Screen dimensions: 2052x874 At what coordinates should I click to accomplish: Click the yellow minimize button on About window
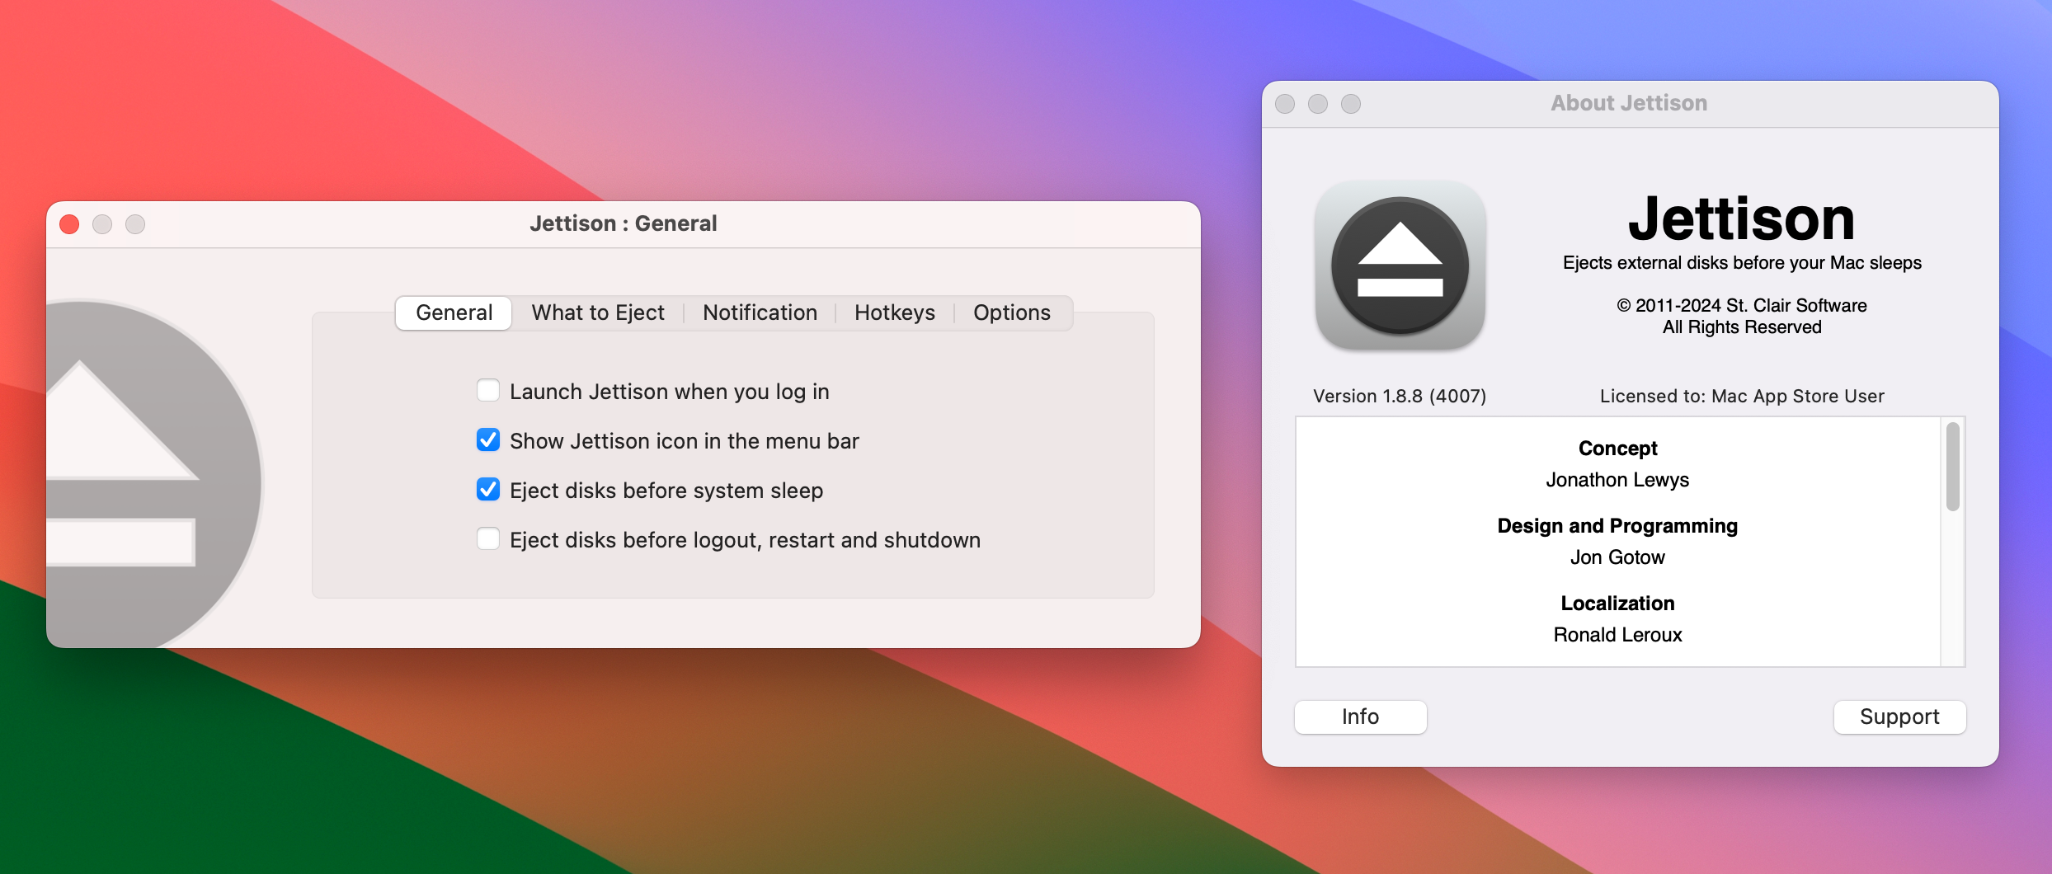coord(1318,104)
